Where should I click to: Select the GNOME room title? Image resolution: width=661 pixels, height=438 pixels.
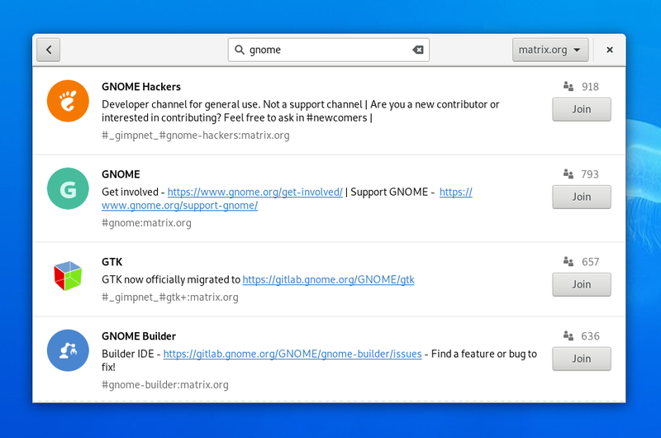click(121, 174)
